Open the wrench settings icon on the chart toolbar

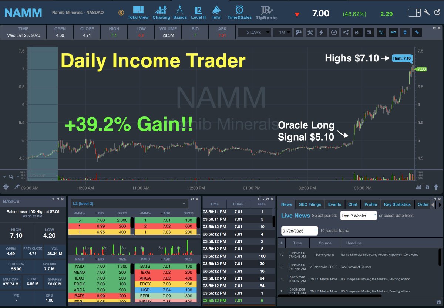click(310, 32)
